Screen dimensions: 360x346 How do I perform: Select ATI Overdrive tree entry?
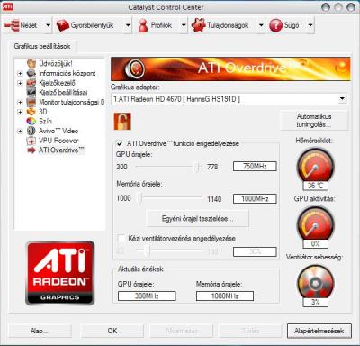(61, 150)
